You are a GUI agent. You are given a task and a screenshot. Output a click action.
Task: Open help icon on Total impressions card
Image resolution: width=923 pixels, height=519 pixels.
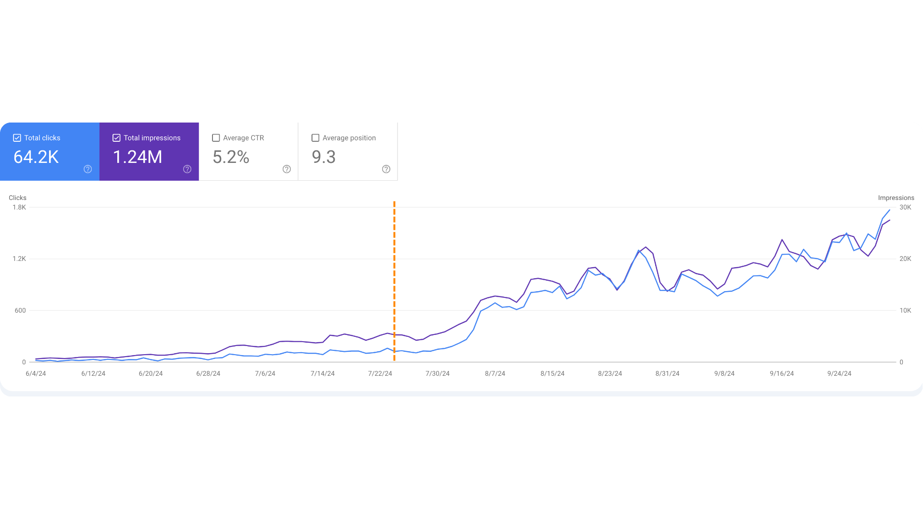click(x=187, y=169)
